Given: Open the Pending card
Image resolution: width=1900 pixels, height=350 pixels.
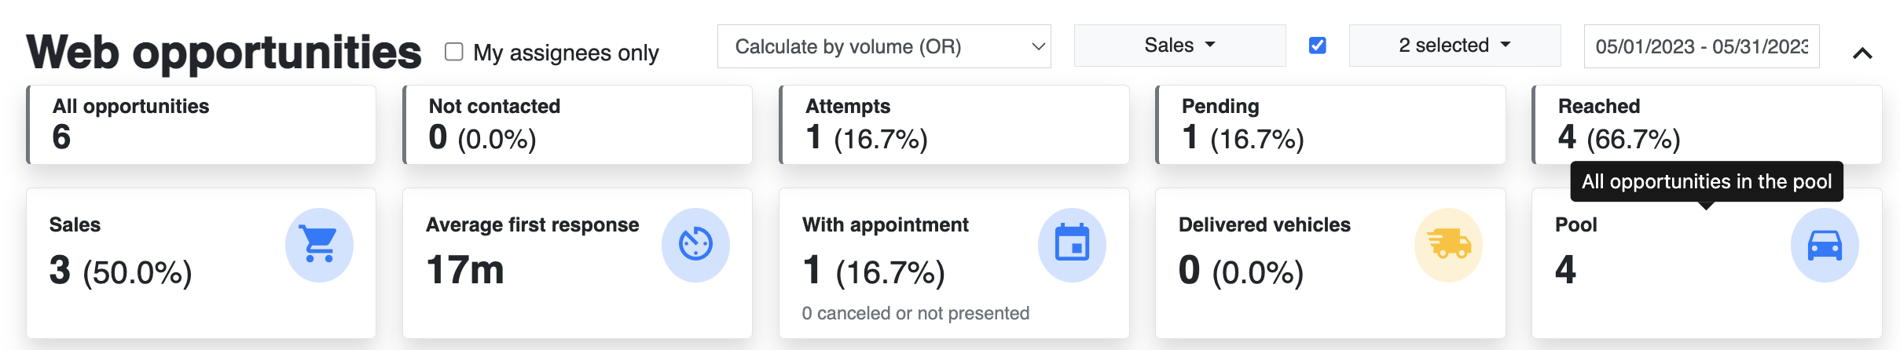Looking at the screenshot, I should (x=1330, y=125).
